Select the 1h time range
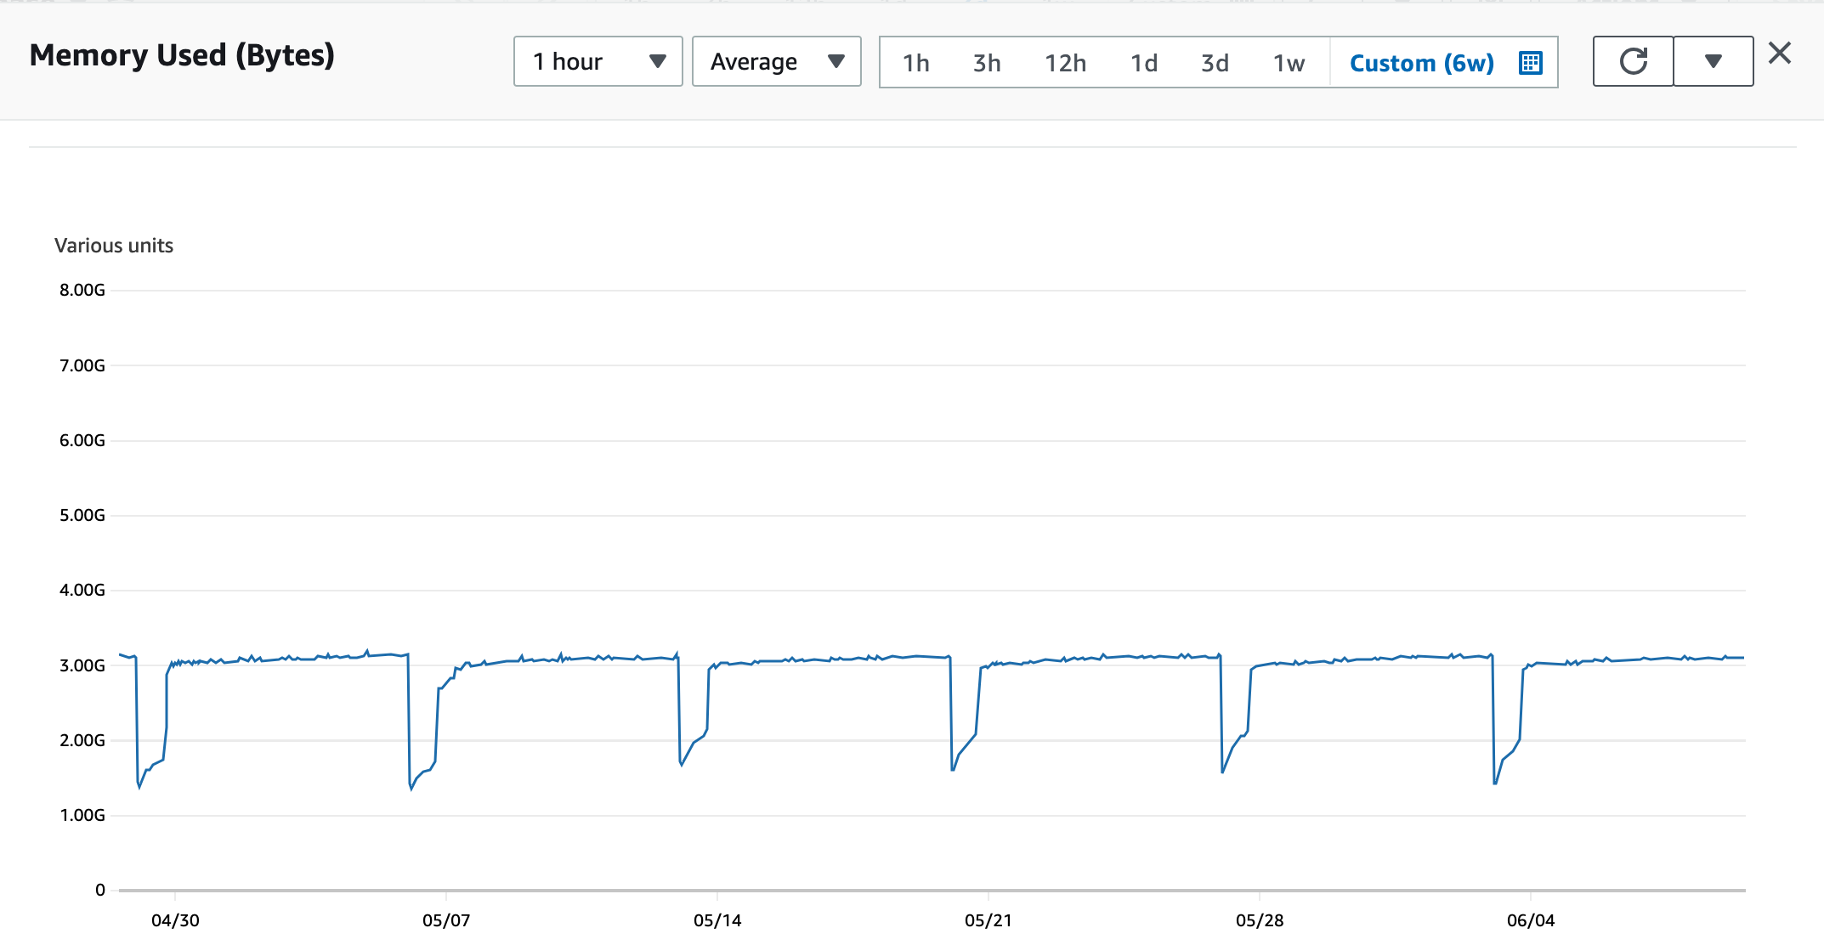The height and width of the screenshot is (945, 1824). (x=917, y=61)
